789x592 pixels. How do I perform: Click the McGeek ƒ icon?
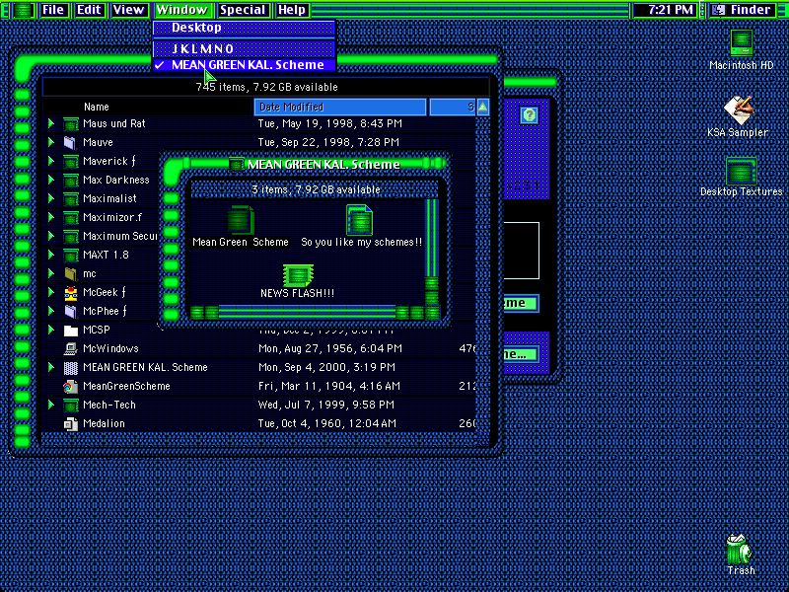[x=70, y=292]
